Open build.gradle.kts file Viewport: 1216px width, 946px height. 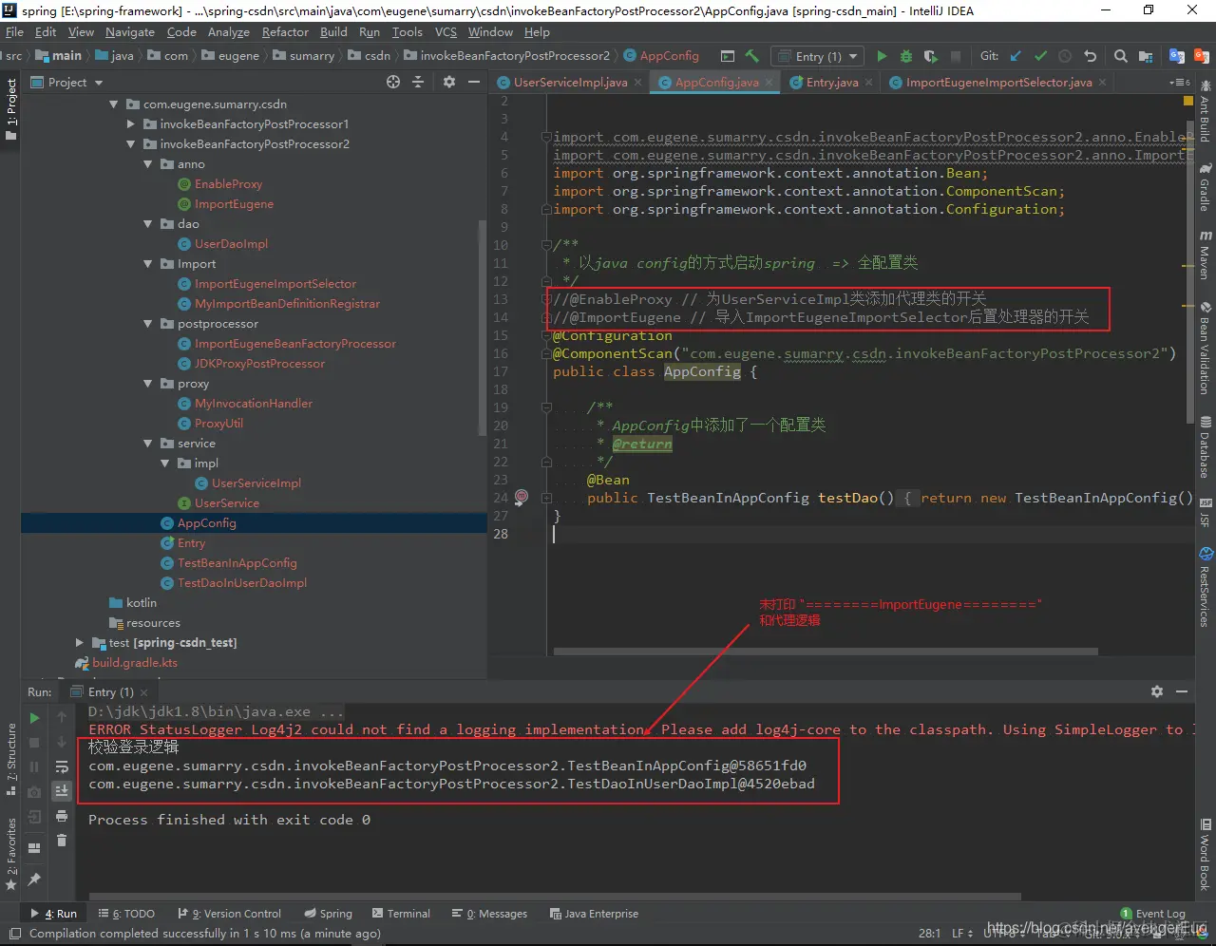[x=134, y=663]
